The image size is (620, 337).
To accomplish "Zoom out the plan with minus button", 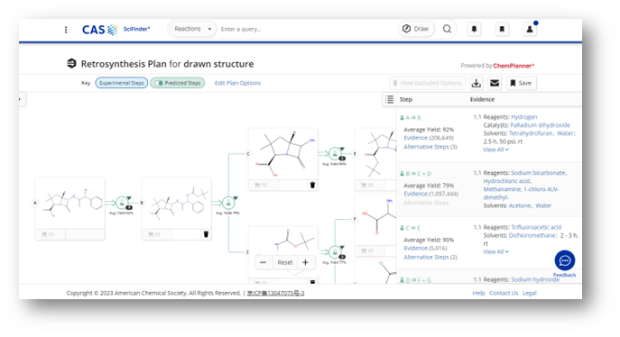I will click(264, 262).
